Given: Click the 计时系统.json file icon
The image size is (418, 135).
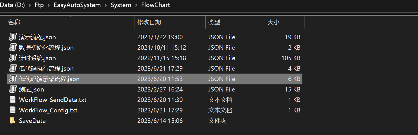Looking at the screenshot, I should coord(12,58).
